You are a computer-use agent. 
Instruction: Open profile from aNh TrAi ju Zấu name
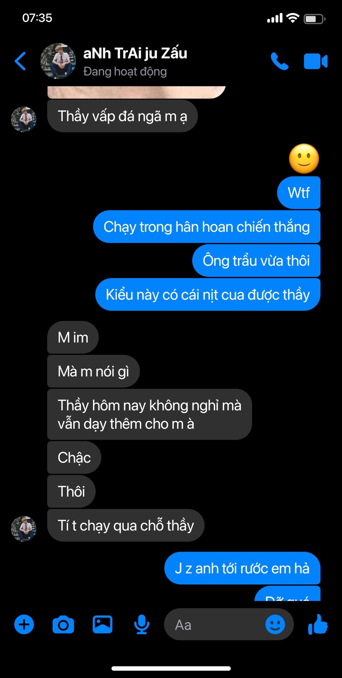135,53
